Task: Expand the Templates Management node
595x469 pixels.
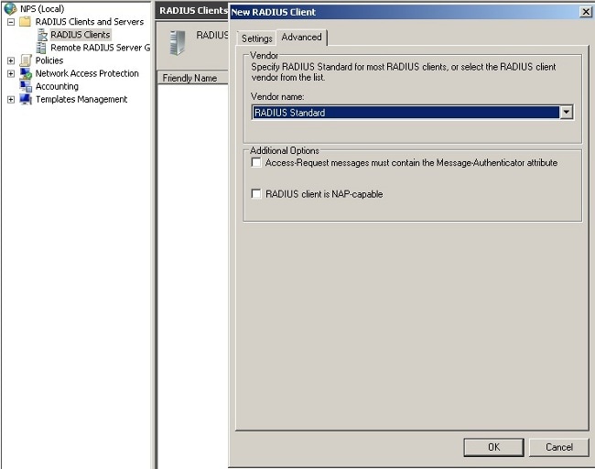Action: click(x=11, y=100)
